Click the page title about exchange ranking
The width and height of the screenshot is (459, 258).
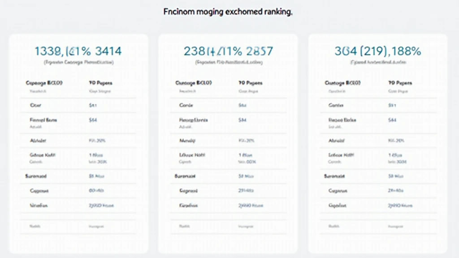[228, 13]
